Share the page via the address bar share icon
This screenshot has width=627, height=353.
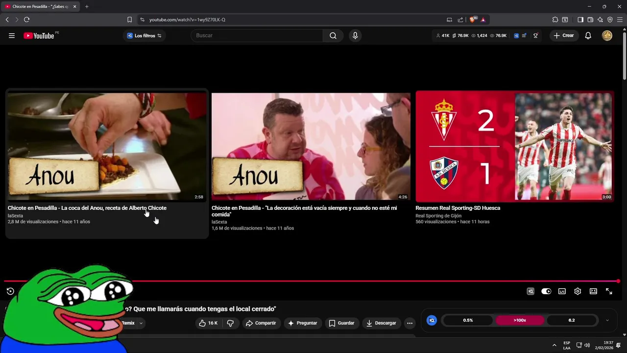tap(460, 20)
